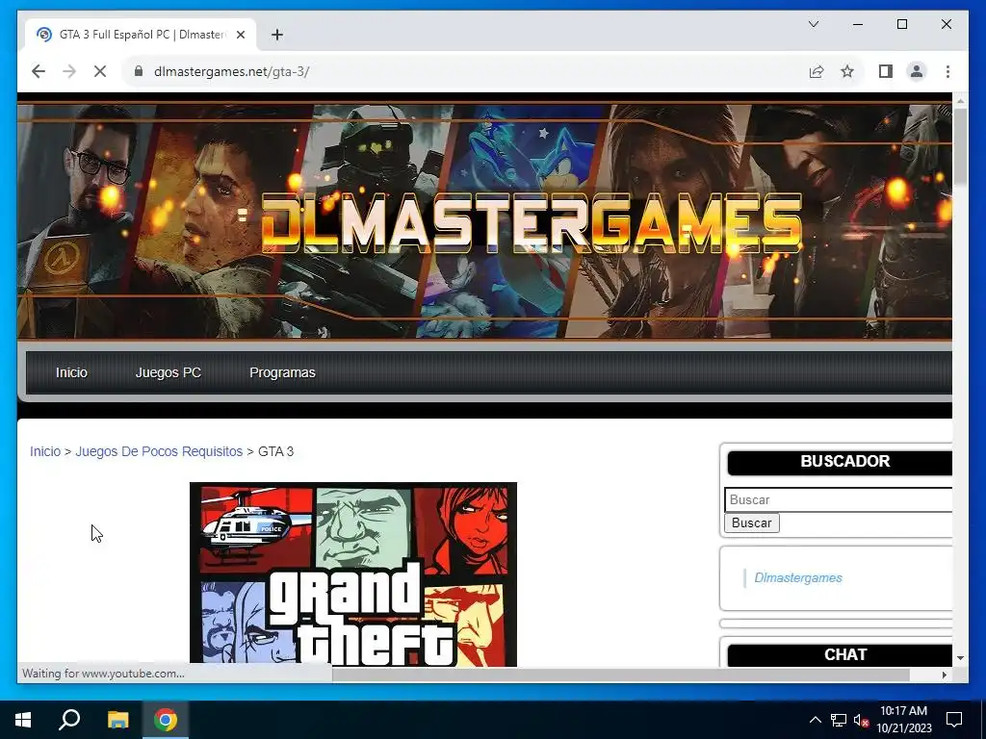Bookmark this page with star icon
This screenshot has width=986, height=739.
pos(847,71)
